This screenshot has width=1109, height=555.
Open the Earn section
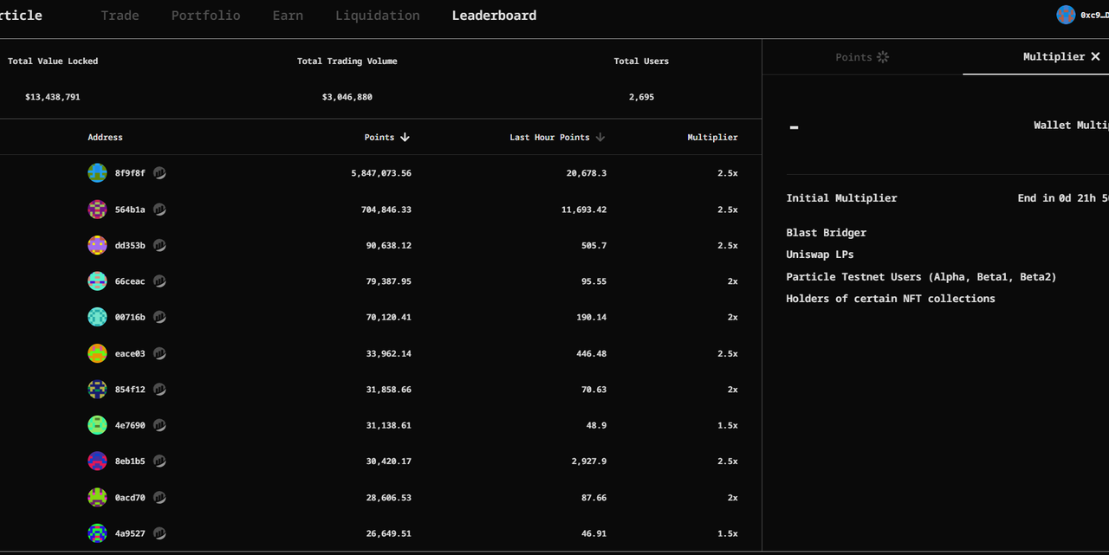click(x=288, y=16)
